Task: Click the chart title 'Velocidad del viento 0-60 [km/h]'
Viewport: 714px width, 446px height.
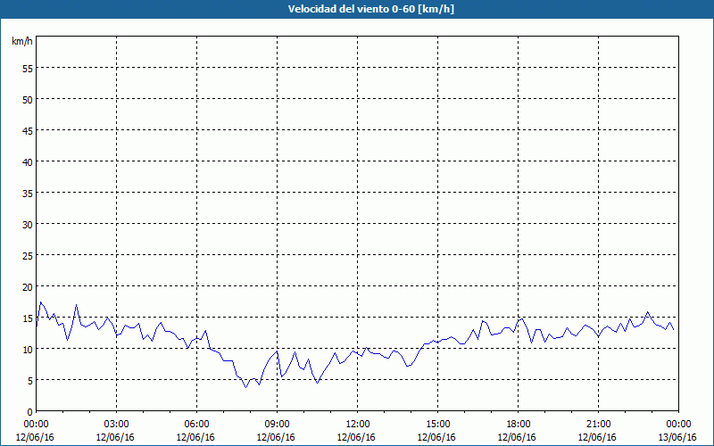Action: coord(371,9)
